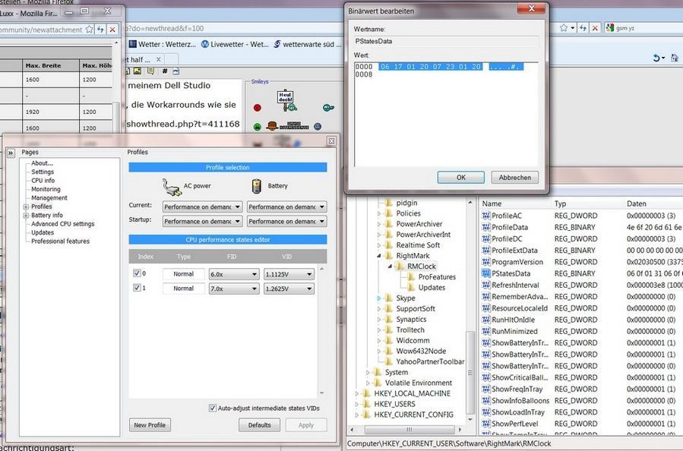Screen dimensions: 683x451
Task: Click the 'Heul doch' sign smiley
Action: pyautogui.click(x=286, y=100)
